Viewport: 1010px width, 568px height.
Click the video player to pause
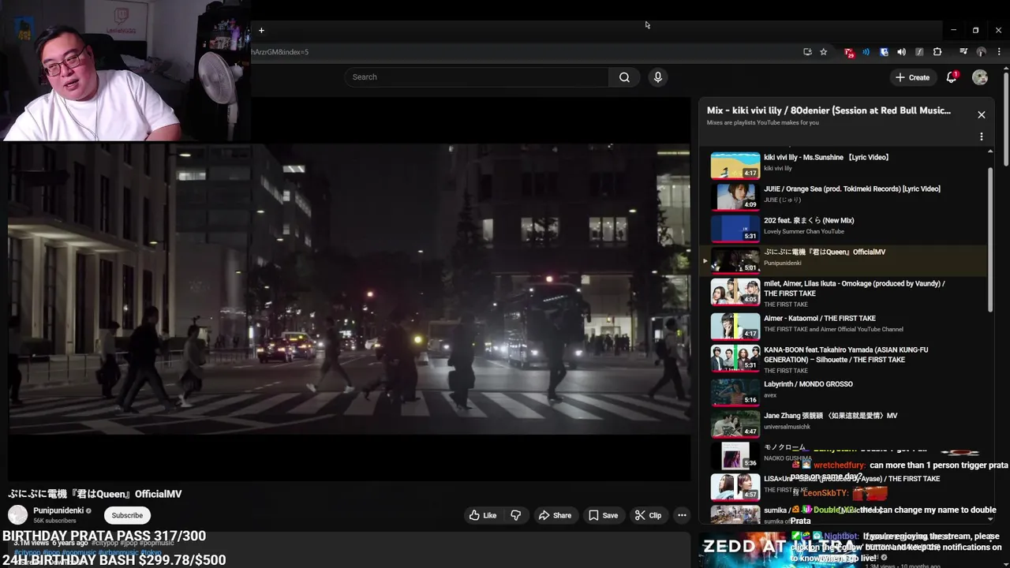tap(349, 289)
